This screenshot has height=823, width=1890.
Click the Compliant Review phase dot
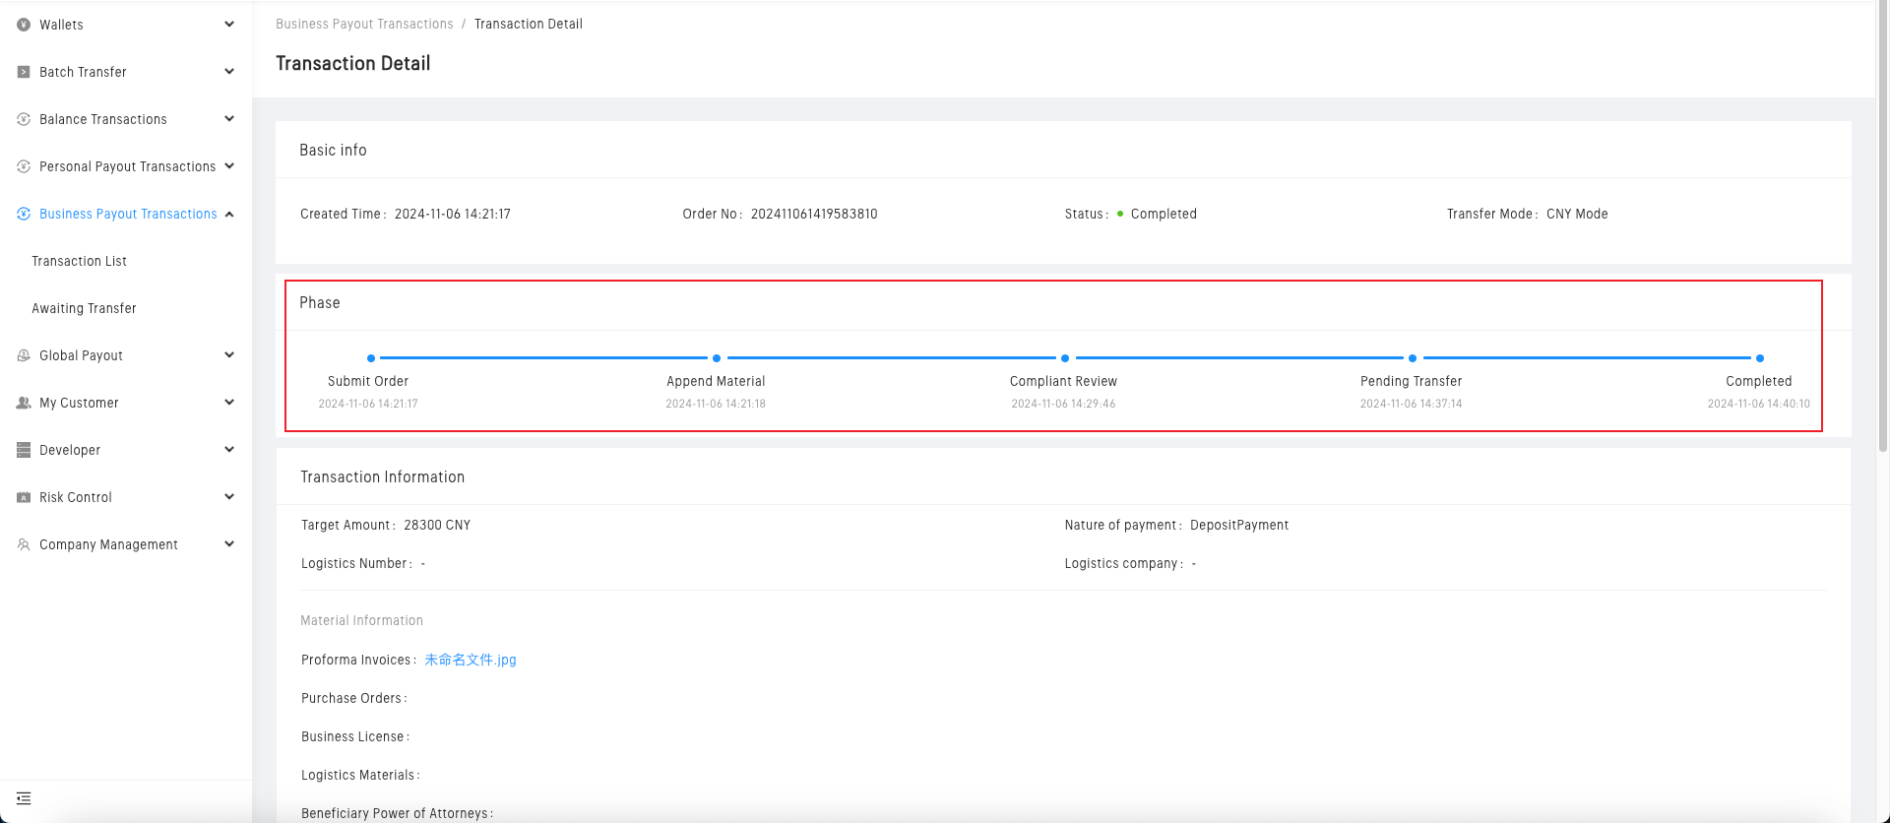pyautogui.click(x=1064, y=358)
